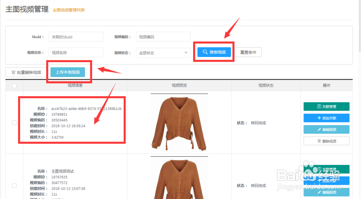Focus the 视频名称 input field

pyautogui.click(x=76, y=53)
